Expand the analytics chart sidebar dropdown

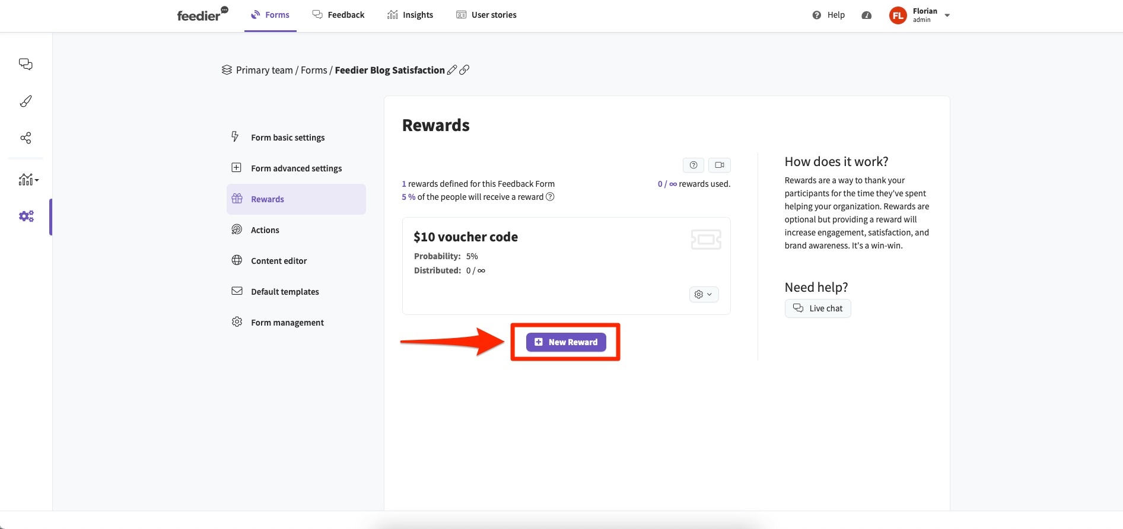click(28, 179)
